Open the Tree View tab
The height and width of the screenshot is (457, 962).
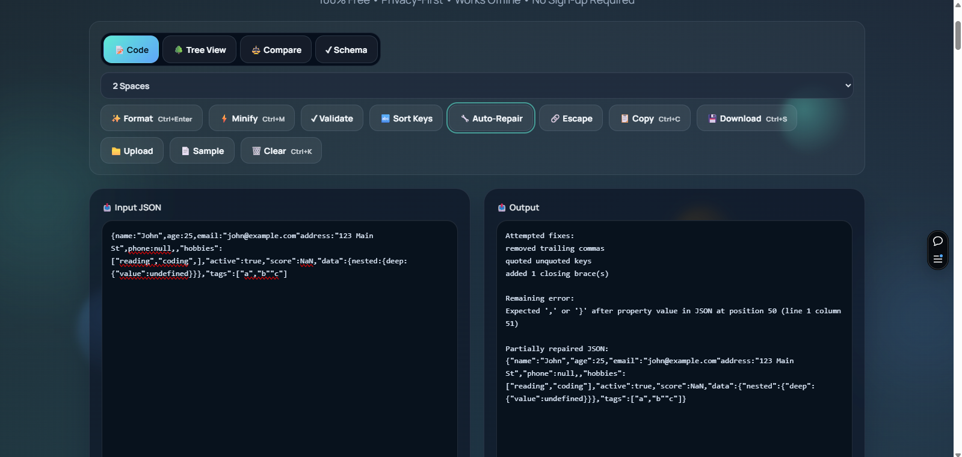point(200,50)
